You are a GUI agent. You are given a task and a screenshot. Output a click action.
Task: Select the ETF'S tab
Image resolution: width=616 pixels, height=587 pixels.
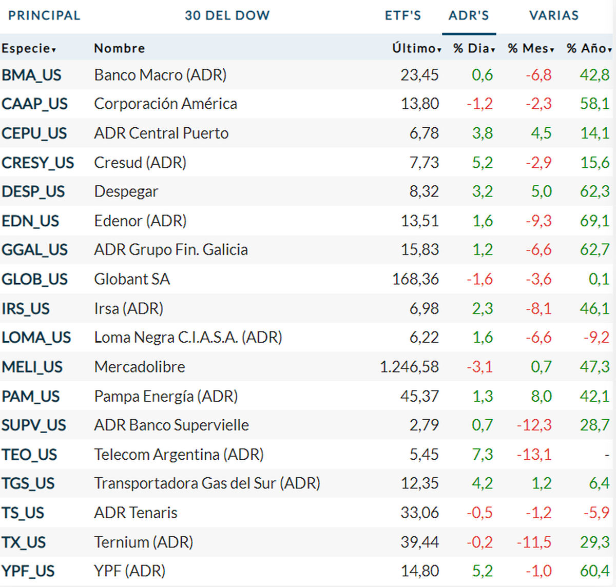403,15
